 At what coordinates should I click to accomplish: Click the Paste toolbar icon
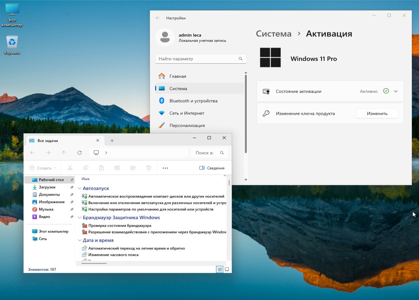point(101,168)
